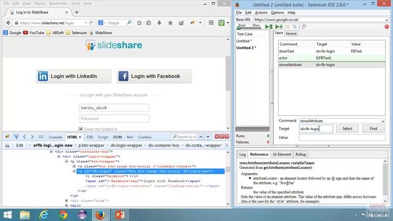393x221 pixels.
Task: Open the Firefox hamburger menu
Action: coord(211,23)
